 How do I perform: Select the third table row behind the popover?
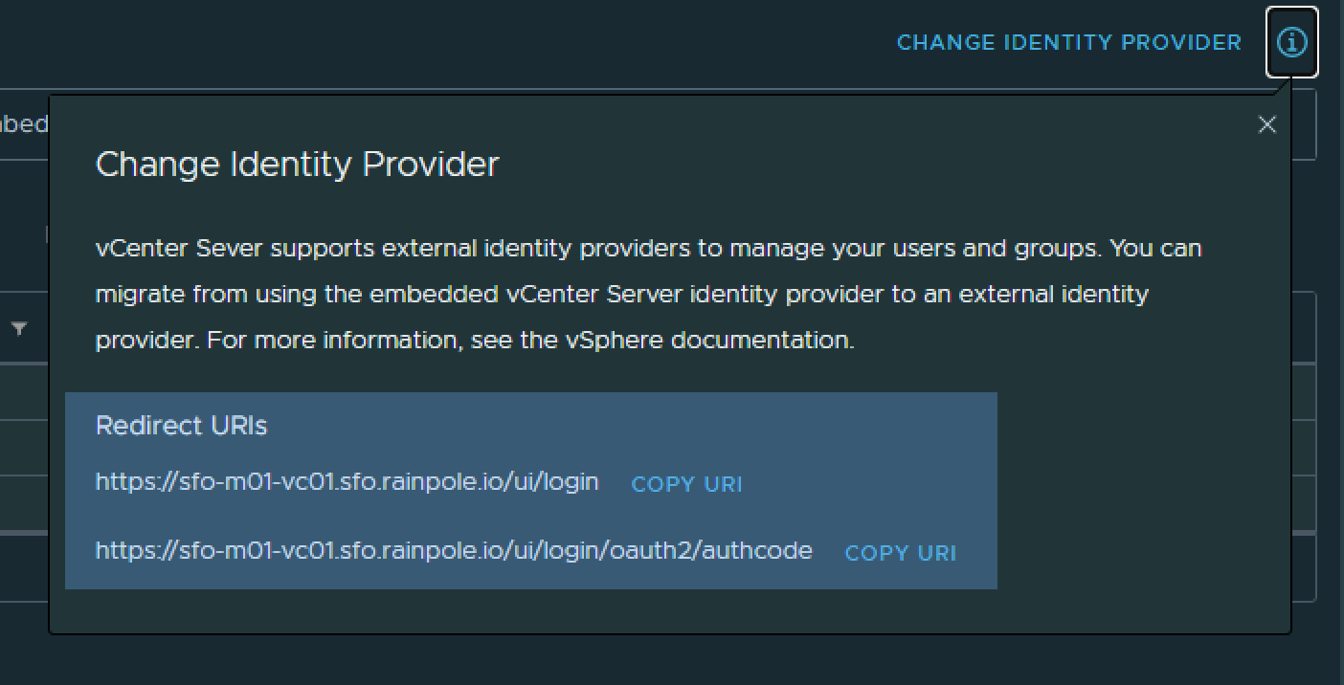coord(24,503)
